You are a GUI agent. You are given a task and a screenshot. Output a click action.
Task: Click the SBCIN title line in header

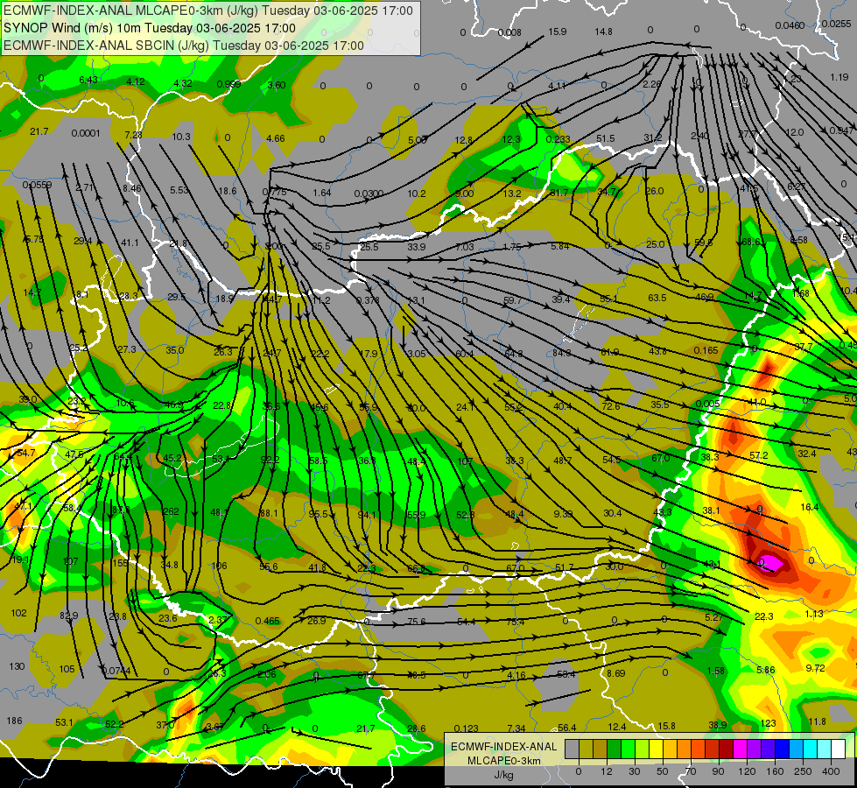(x=184, y=46)
